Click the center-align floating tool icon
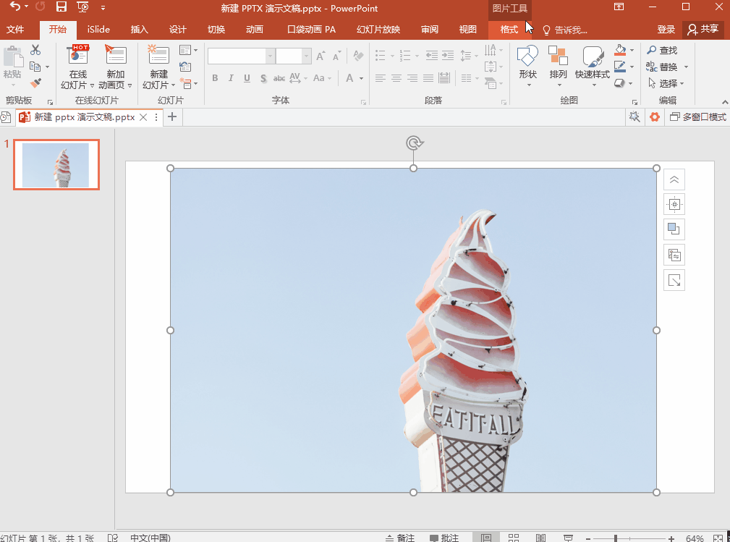This screenshot has width=730, height=542. pos(674,204)
